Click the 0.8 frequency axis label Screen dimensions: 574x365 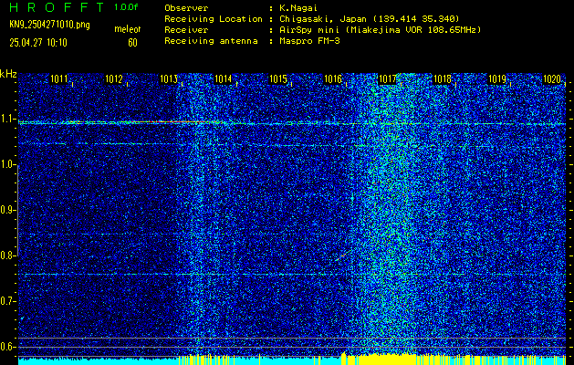pos(7,255)
